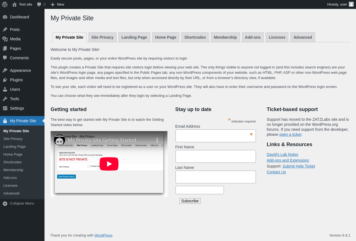The width and height of the screenshot is (356, 241).
Task: Play the Getting Started video
Action: (109, 164)
